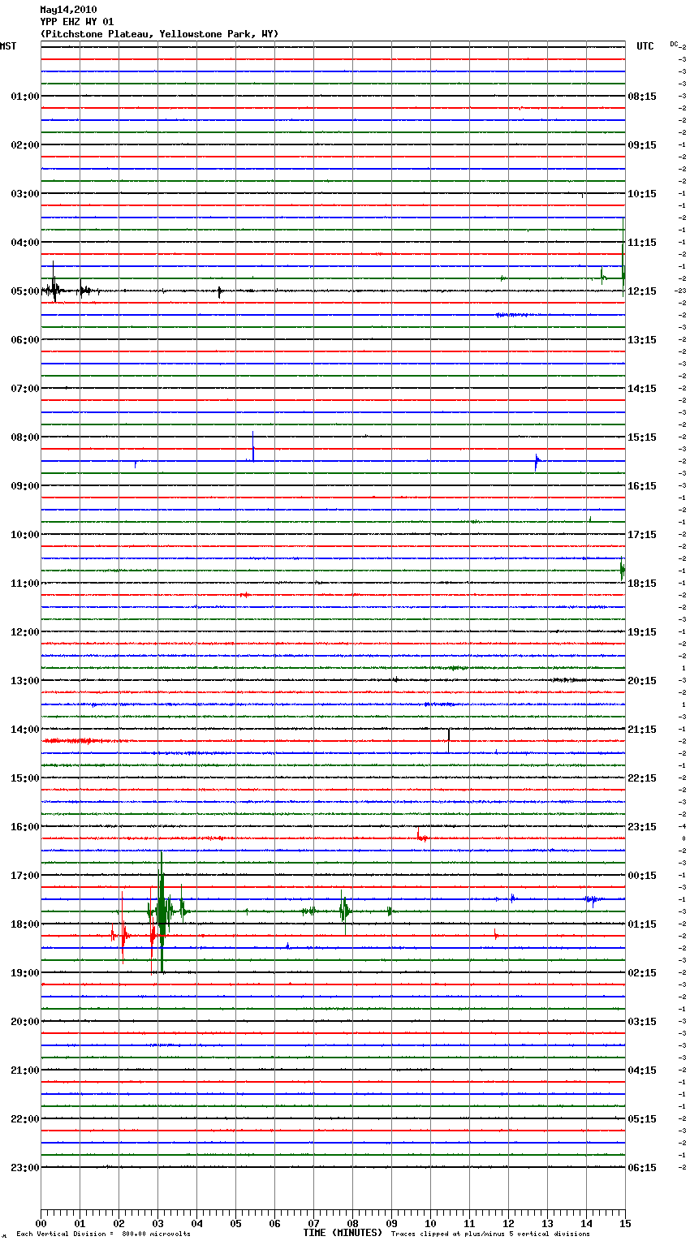Click minute 10 on bottom axis
Viewport: 690px width, 1245px height.
430,1223
